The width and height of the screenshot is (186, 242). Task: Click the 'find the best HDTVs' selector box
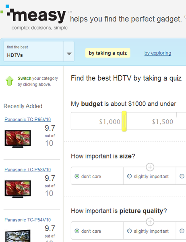coord(39,51)
